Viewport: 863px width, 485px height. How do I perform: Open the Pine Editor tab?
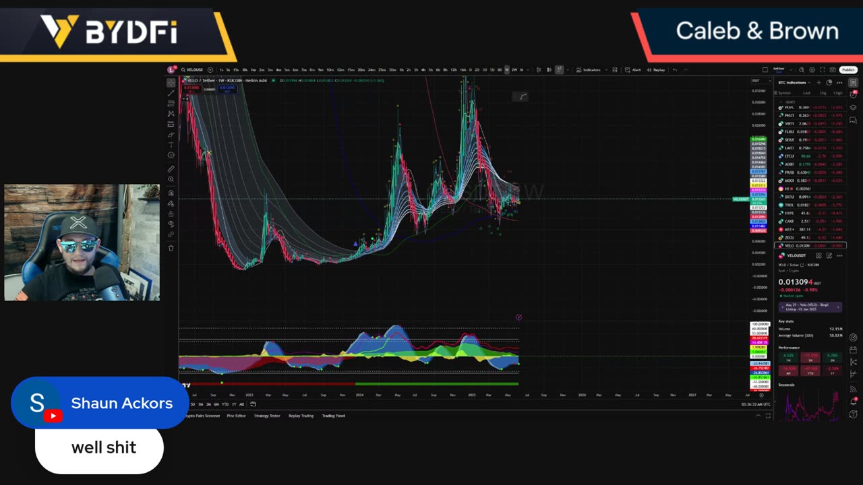point(236,416)
